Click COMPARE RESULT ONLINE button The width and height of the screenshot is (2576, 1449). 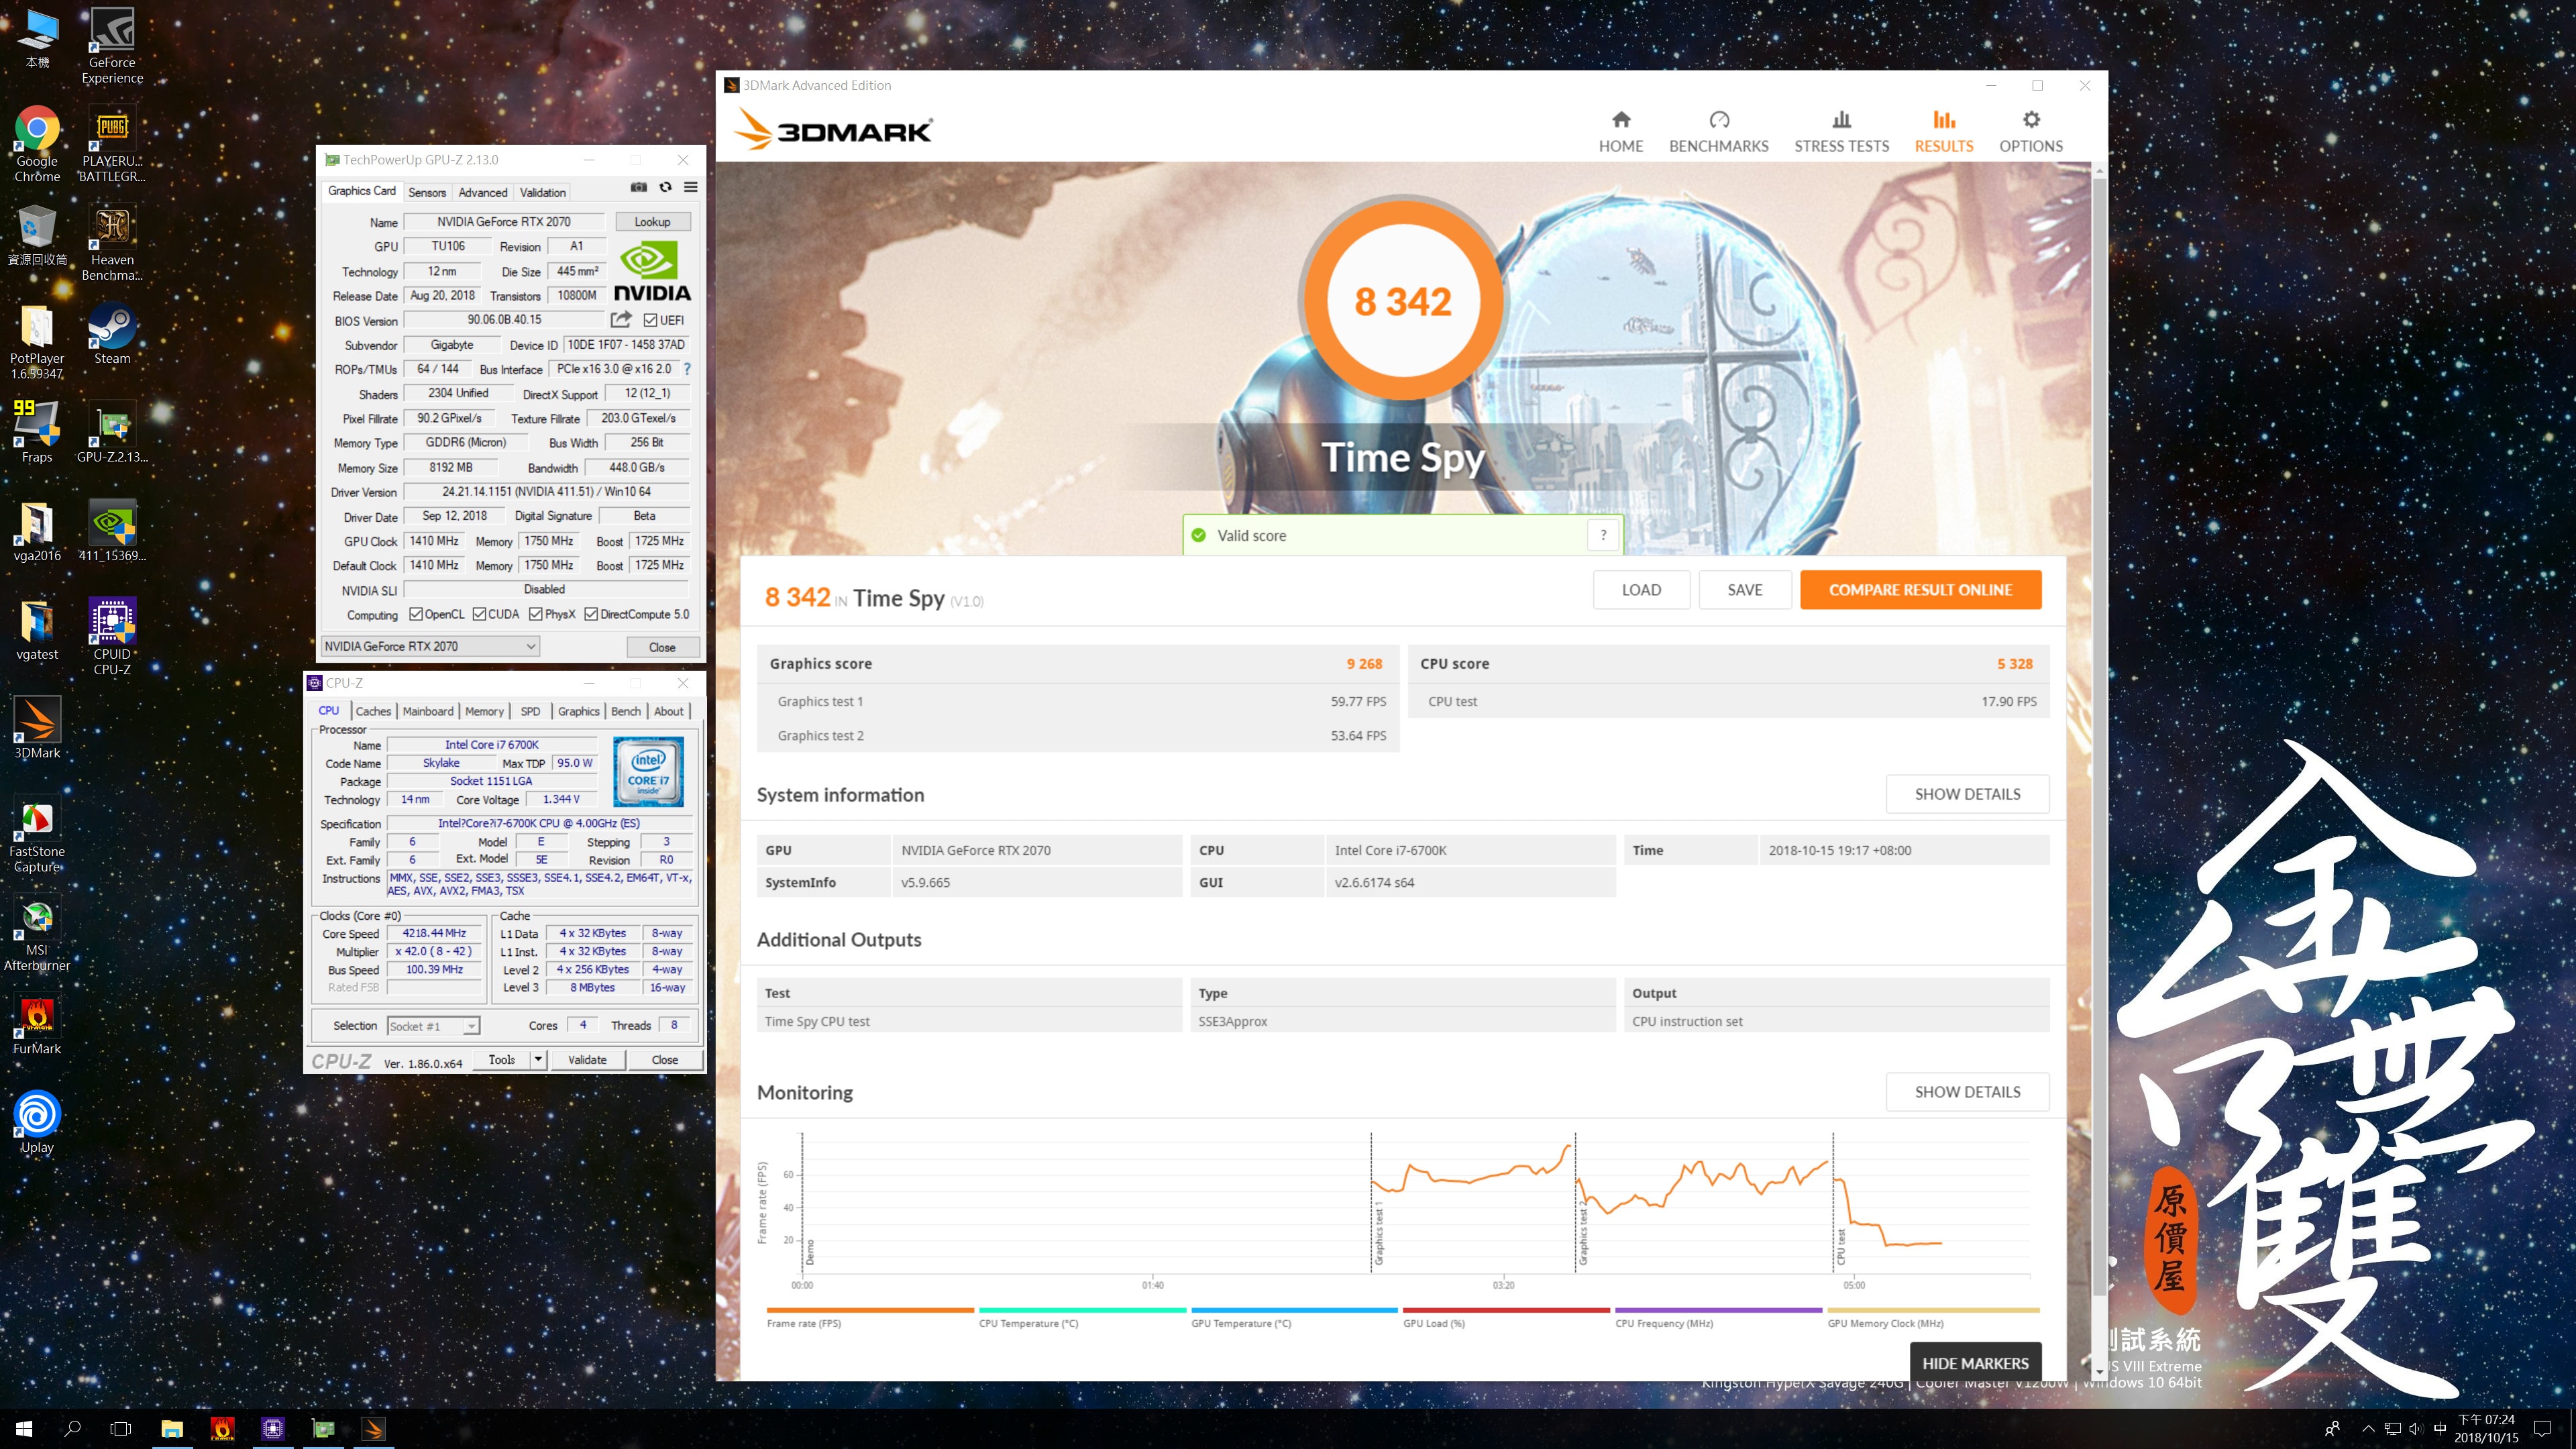[1920, 590]
